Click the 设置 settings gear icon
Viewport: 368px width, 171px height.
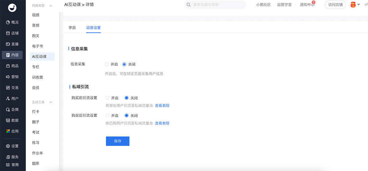tap(8, 146)
